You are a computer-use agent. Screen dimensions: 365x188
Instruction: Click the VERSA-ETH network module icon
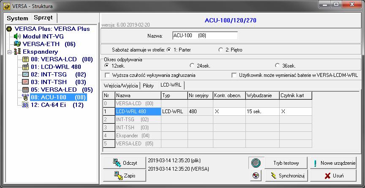pos(17,44)
